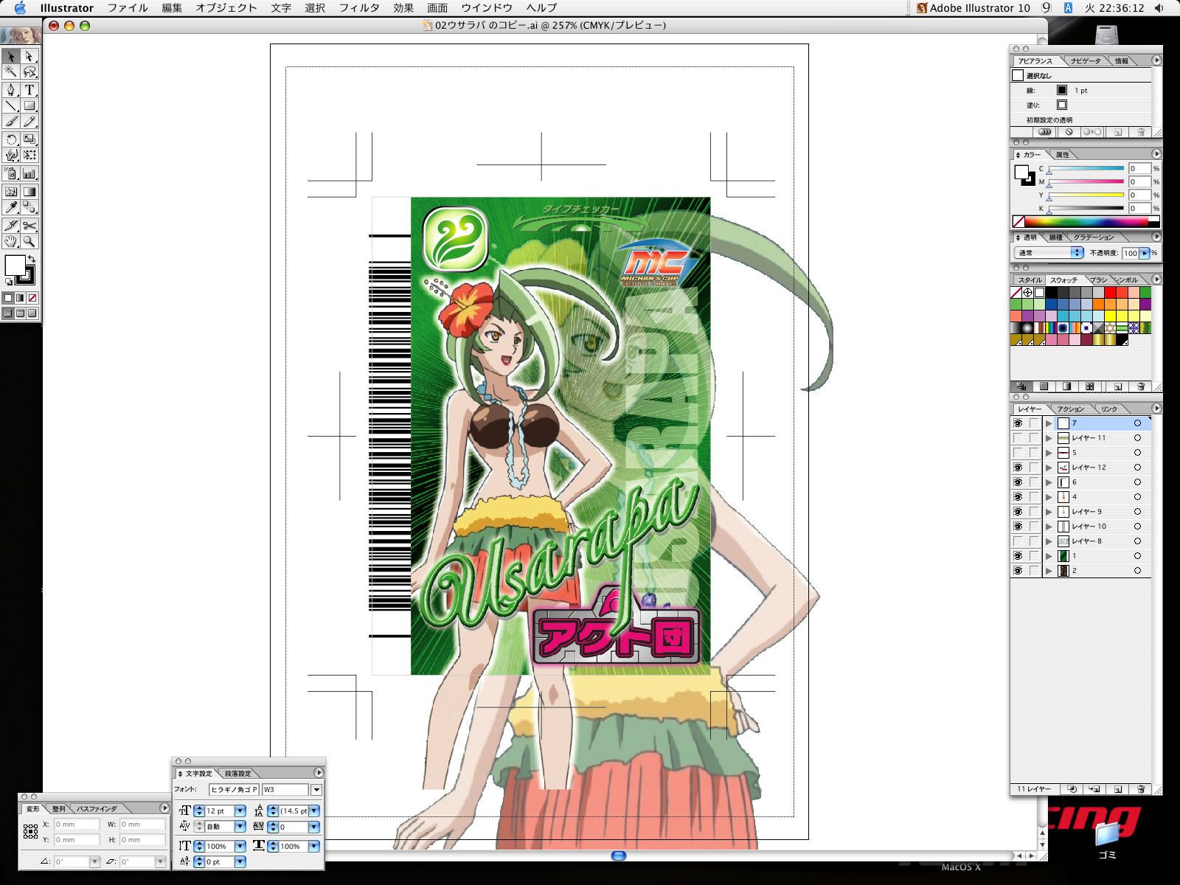Click the X position input field
This screenshot has height=885, width=1180.
76,825
